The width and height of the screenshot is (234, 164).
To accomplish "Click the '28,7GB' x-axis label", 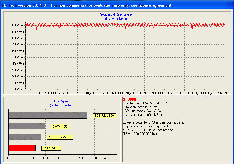I will click(64, 93).
